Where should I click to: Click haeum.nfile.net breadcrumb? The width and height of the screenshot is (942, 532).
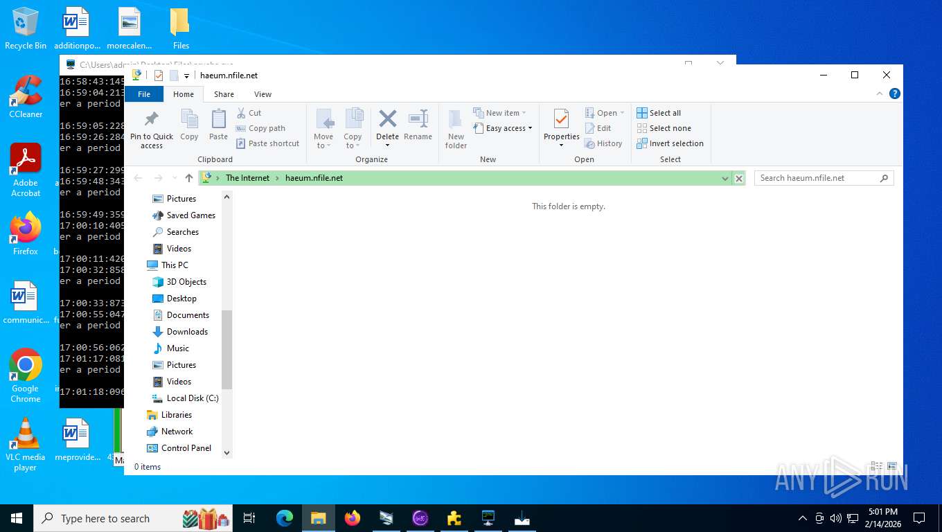[314, 178]
